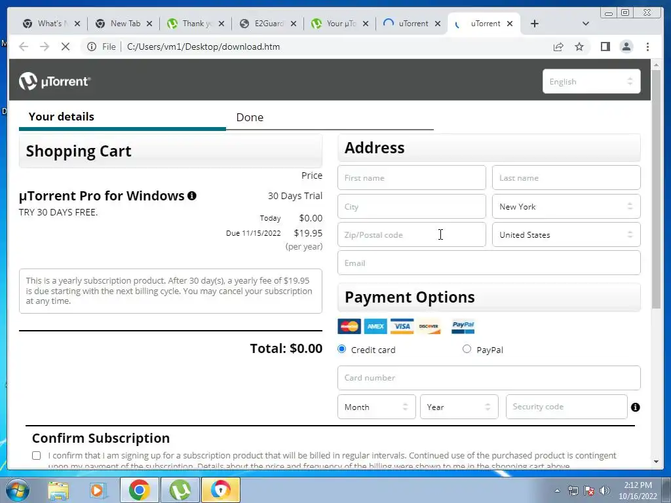Click in the Email field

tap(489, 263)
